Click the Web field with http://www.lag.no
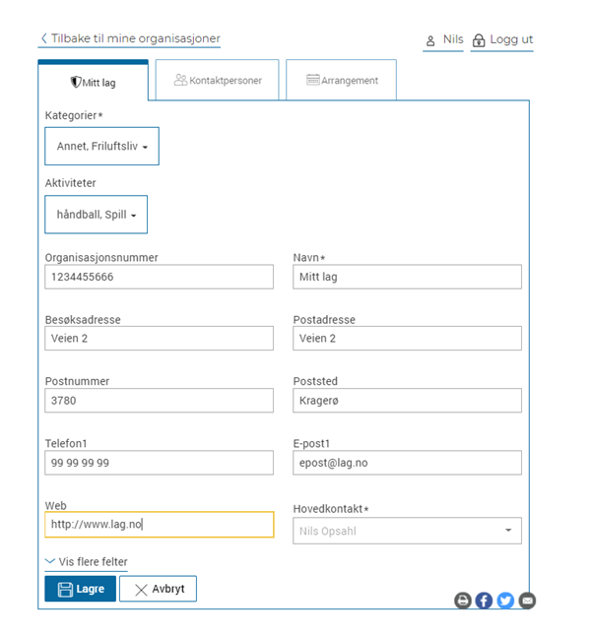 (x=159, y=525)
